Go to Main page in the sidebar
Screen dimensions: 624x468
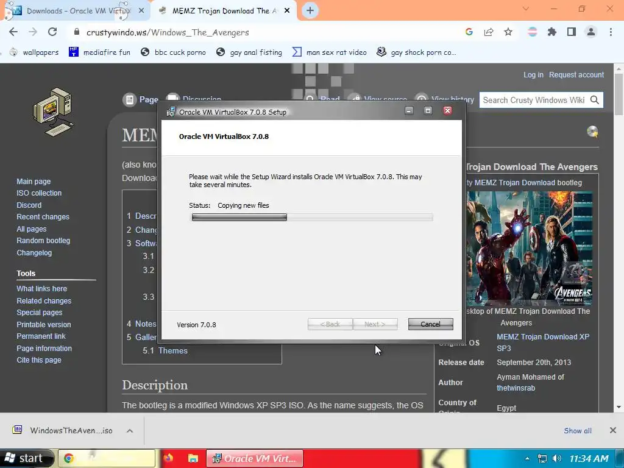coord(34,182)
